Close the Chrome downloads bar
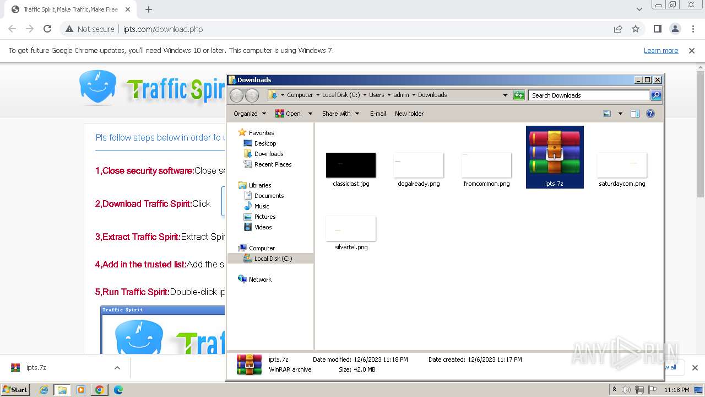This screenshot has width=705, height=397. (695, 368)
